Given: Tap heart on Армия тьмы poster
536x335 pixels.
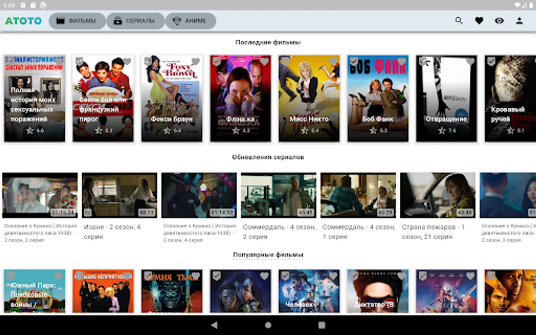Looking at the screenshot, I should tap(196, 276).
